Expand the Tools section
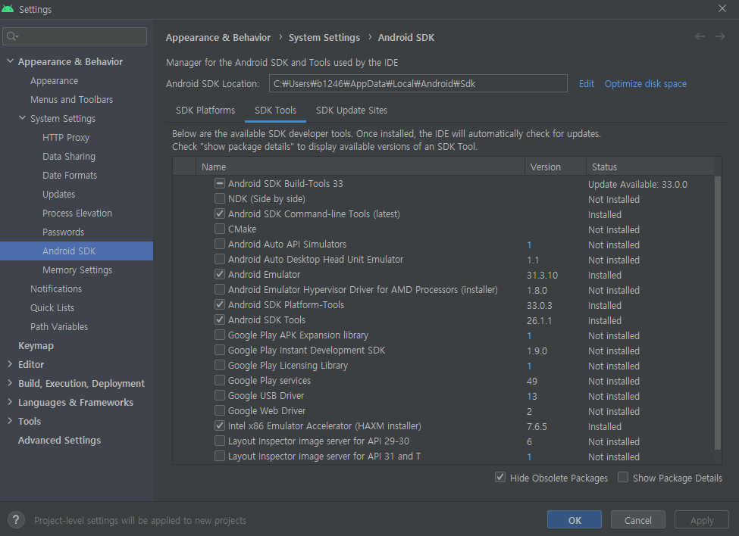Image resolution: width=739 pixels, height=536 pixels. (10, 421)
